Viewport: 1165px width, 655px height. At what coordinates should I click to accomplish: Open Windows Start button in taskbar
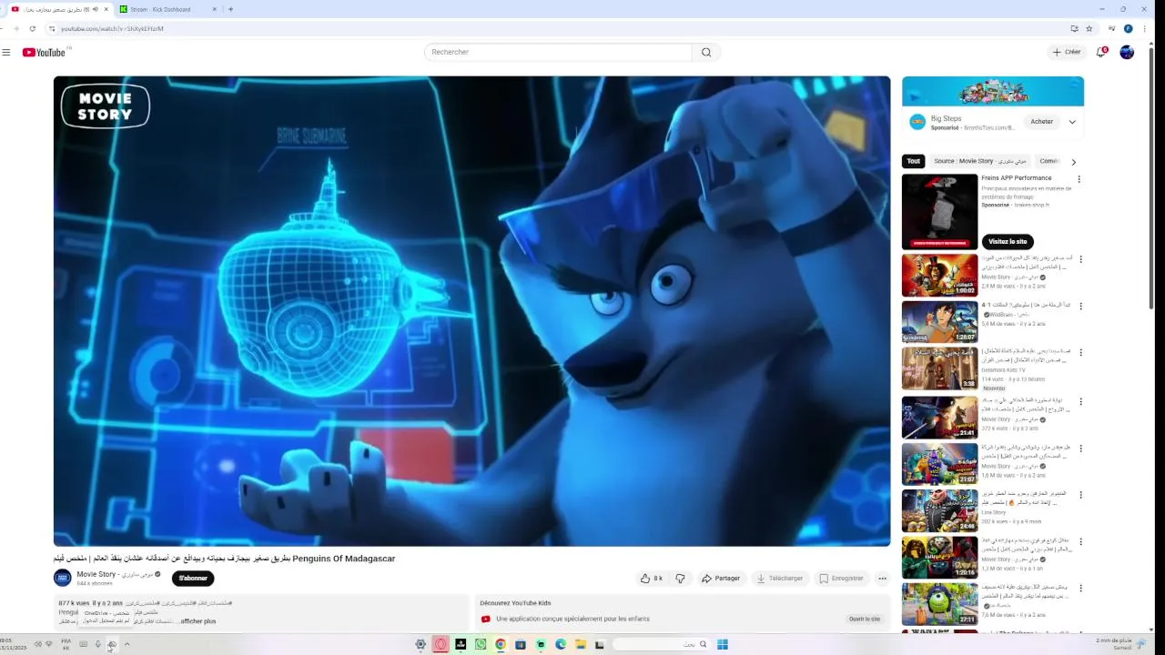tap(722, 644)
